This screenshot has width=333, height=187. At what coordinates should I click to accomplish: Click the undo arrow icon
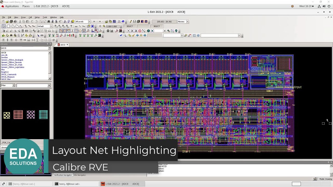(x=32, y=22)
